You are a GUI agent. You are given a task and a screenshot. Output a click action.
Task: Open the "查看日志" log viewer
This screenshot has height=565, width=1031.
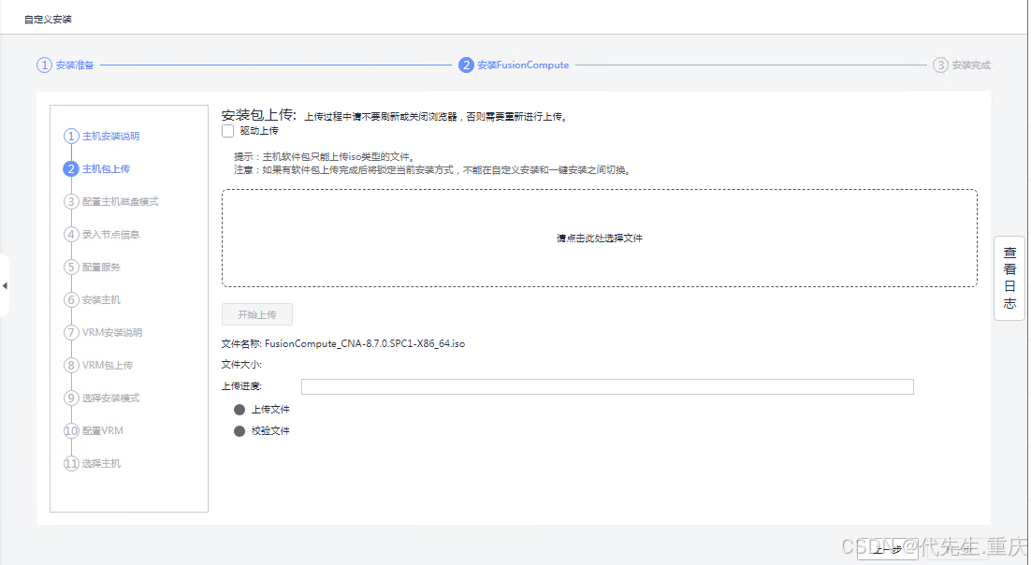pos(1009,279)
